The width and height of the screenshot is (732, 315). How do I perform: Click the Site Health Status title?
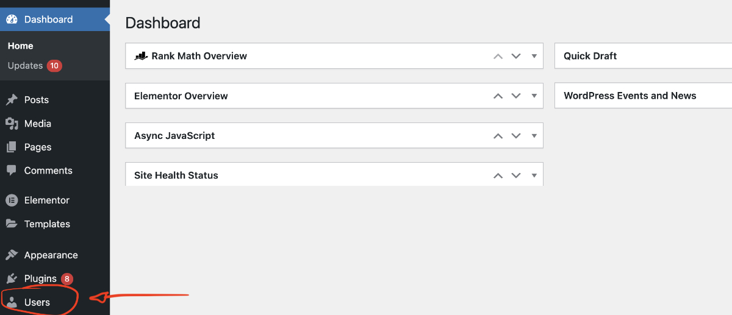(x=176, y=175)
